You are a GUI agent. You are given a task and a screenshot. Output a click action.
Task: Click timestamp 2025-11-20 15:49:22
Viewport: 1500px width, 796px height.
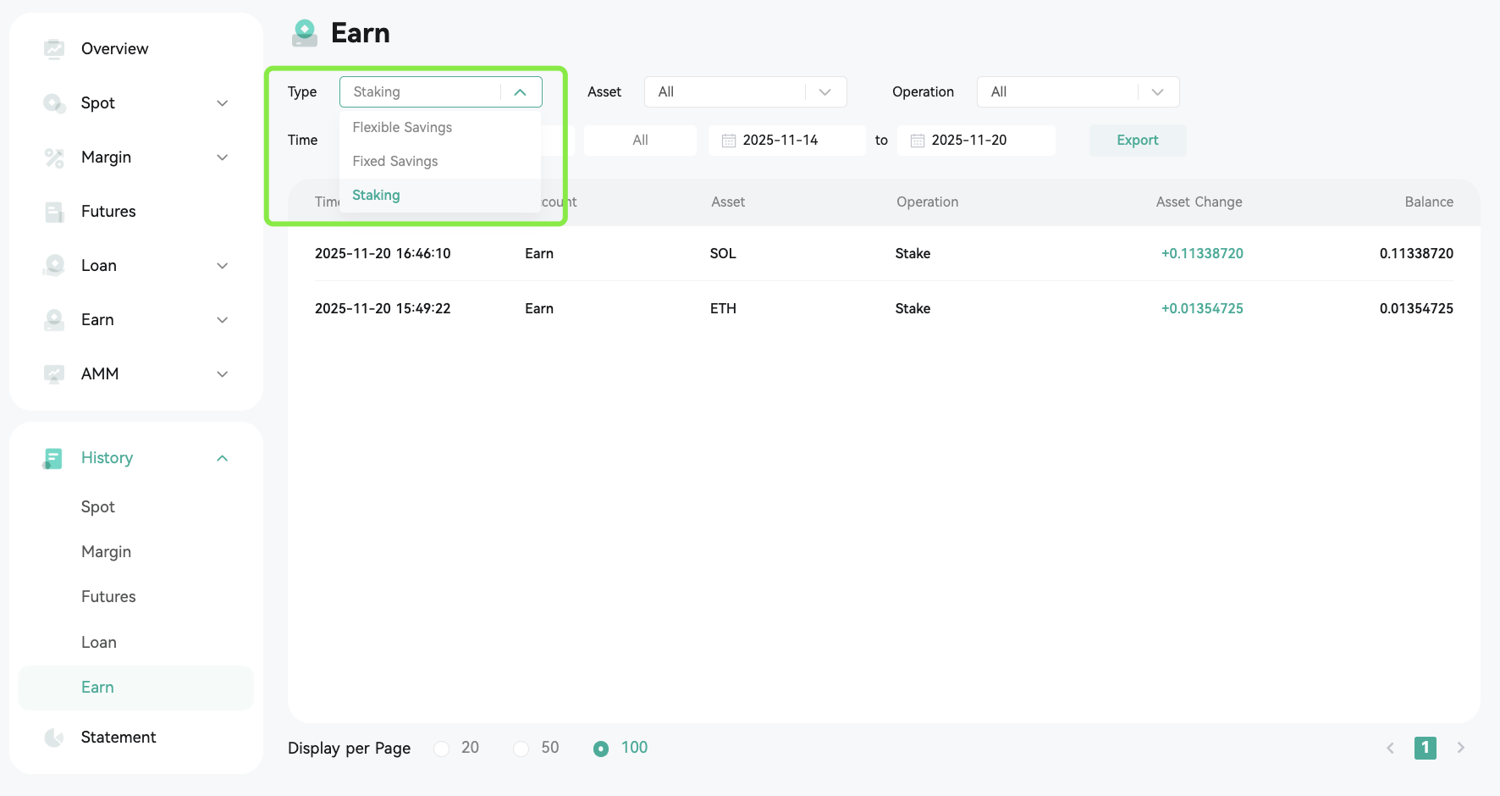coord(383,309)
